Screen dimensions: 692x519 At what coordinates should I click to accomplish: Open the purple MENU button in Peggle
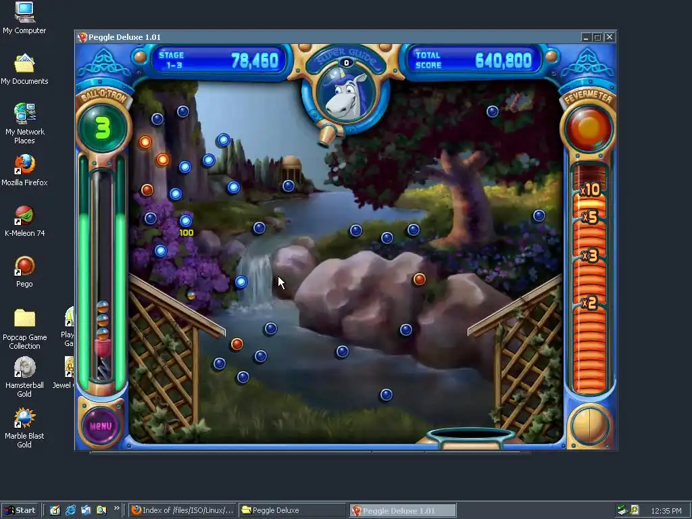pyautogui.click(x=101, y=426)
